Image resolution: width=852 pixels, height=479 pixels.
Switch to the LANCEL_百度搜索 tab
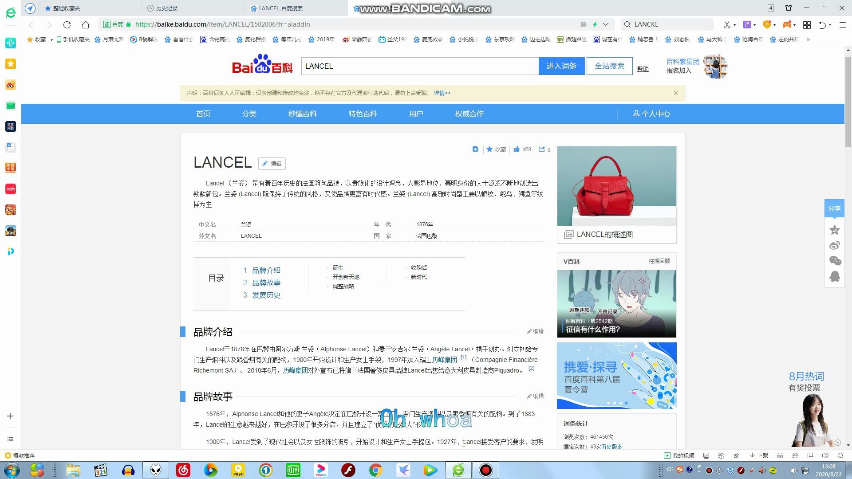coord(296,8)
